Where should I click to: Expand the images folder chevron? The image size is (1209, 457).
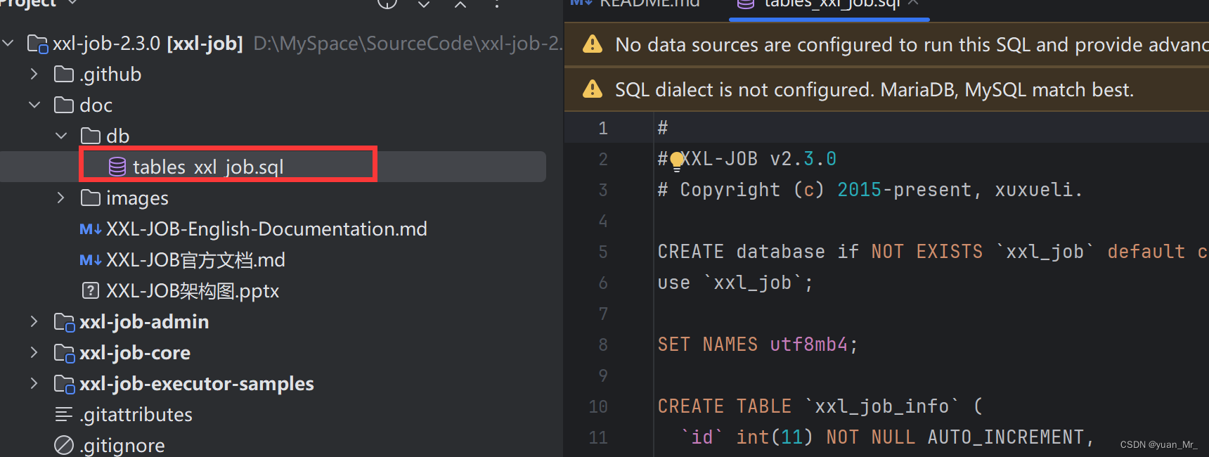[x=61, y=198]
